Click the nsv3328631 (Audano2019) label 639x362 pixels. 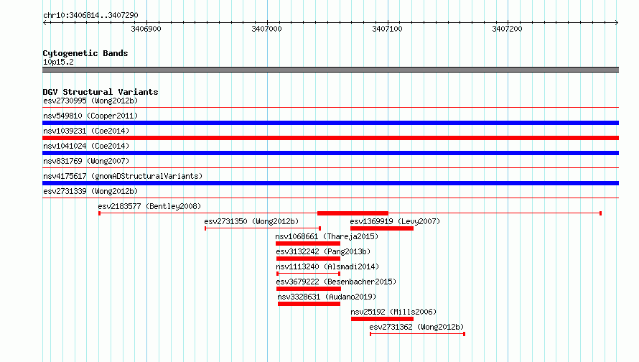coord(327,297)
